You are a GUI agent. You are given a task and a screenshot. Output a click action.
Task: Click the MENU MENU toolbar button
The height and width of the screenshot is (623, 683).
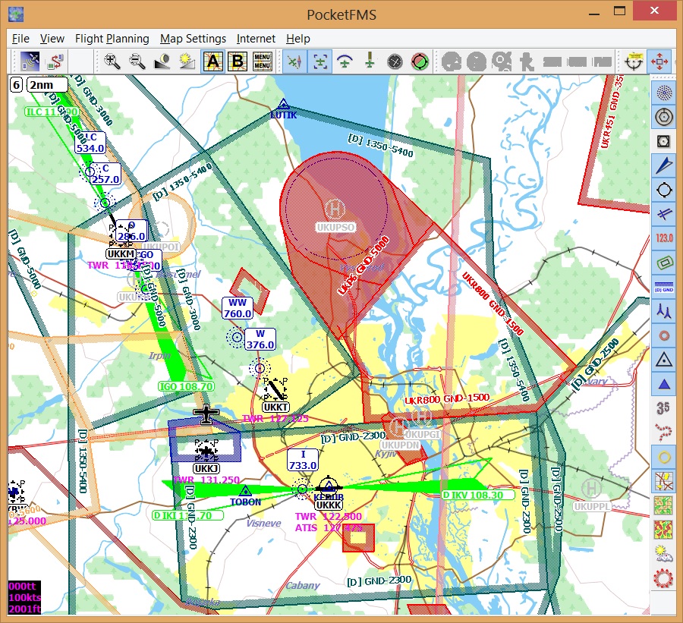tap(263, 61)
